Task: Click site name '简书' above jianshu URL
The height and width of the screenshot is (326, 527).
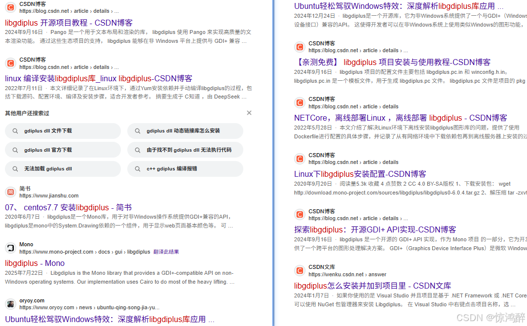Action: coord(25,189)
